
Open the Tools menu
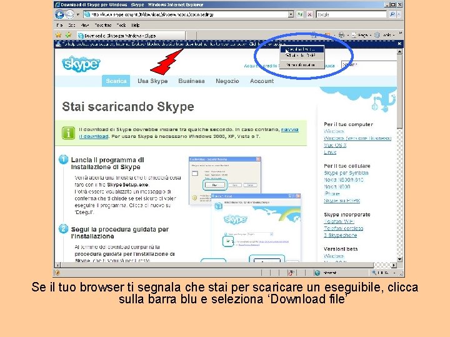click(121, 25)
